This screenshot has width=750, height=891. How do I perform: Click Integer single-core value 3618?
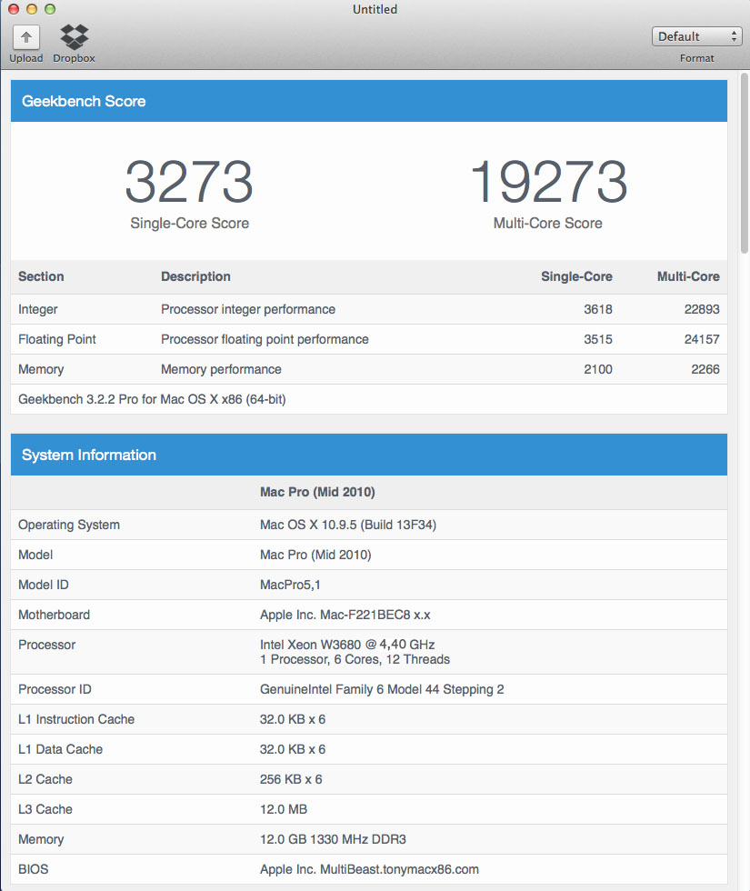tap(598, 309)
